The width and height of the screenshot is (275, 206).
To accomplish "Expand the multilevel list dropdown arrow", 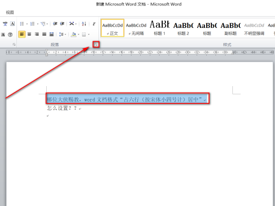I will [47, 24].
